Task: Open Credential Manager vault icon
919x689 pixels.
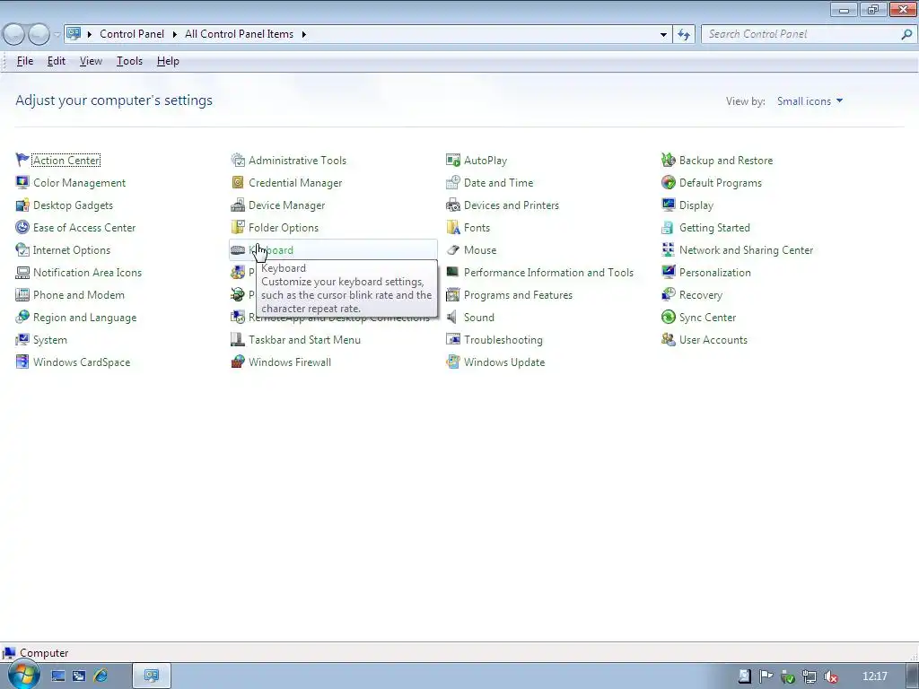Action: 237,182
